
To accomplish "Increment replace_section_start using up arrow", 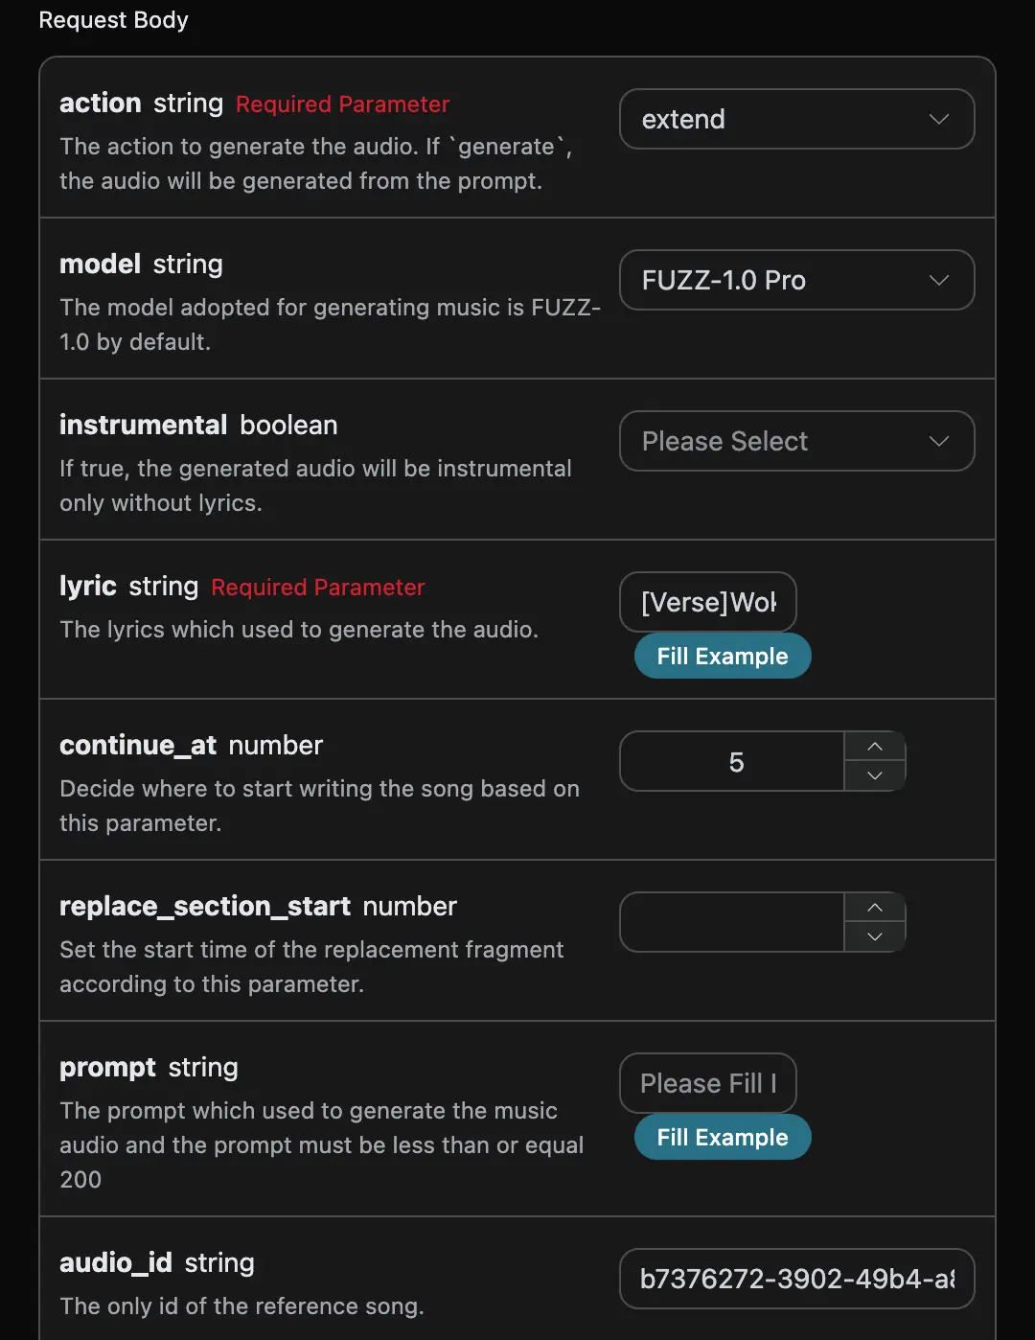I will click(x=875, y=908).
